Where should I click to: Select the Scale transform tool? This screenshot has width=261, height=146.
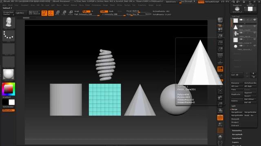pyautogui.click(x=64, y=13)
